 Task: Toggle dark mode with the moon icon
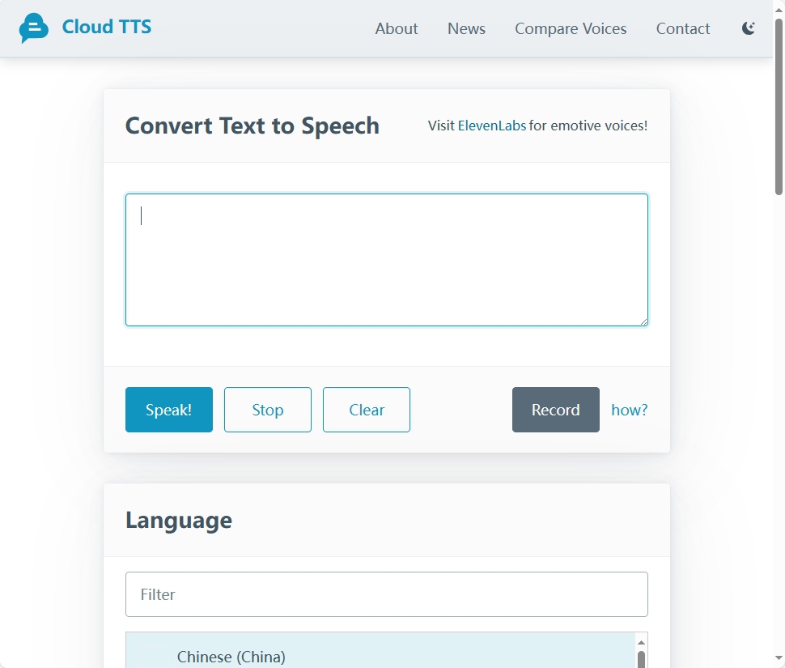coord(749,28)
